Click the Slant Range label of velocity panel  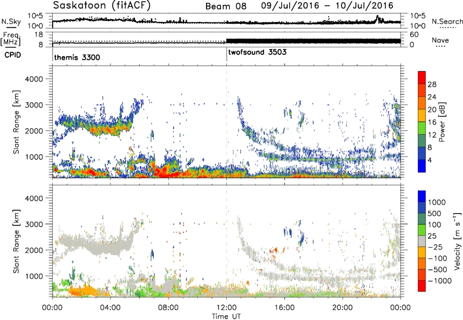tap(16, 241)
